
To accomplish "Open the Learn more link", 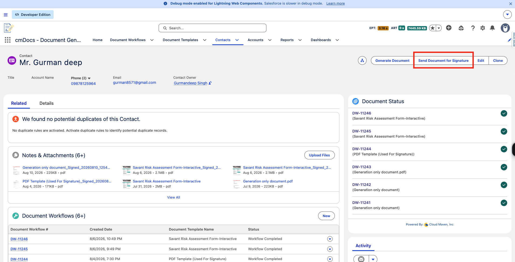I will [335, 3].
